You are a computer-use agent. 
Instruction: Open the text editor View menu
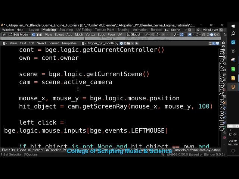(13, 43)
